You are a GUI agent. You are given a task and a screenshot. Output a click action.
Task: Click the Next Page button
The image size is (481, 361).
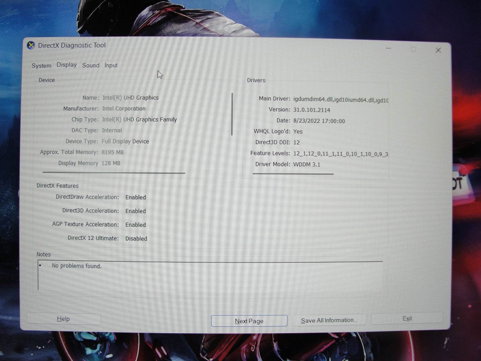pyautogui.click(x=249, y=321)
